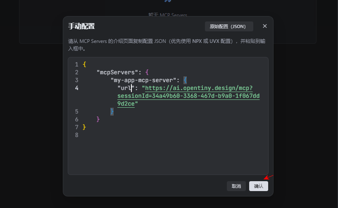Click the 手动配置 dialog title

(81, 26)
